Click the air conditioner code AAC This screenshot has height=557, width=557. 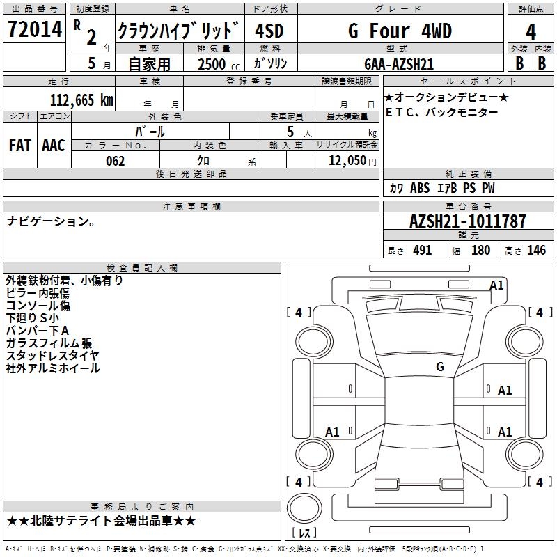point(54,146)
